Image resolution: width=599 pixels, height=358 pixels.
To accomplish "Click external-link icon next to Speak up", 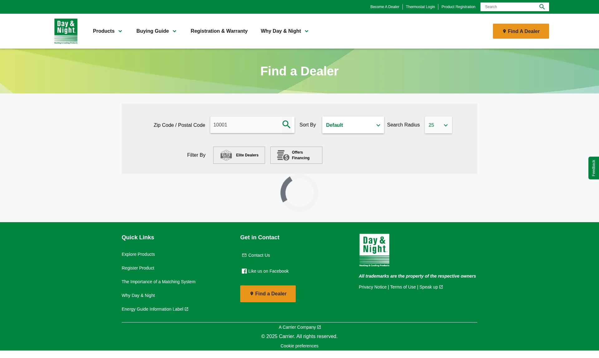I will point(441,287).
